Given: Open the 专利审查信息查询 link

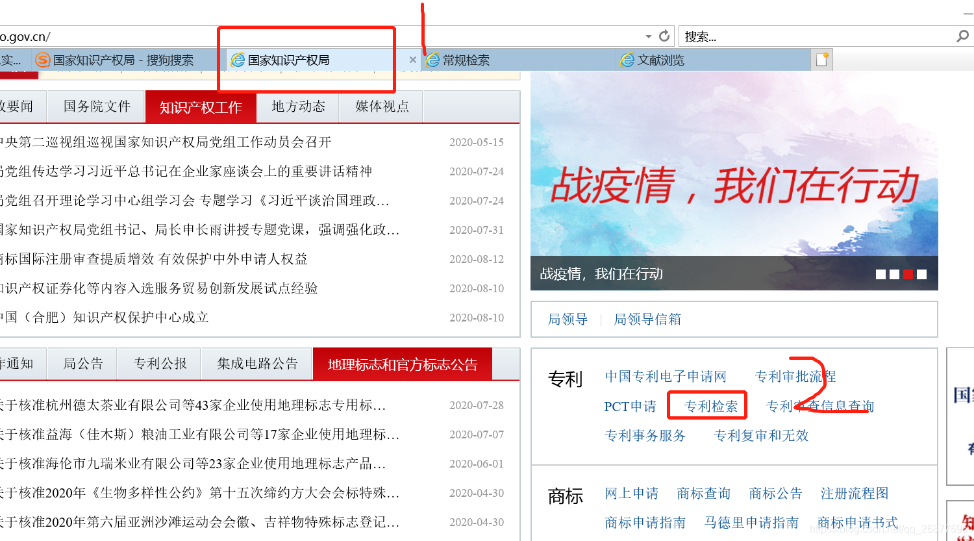Looking at the screenshot, I should 820,407.
